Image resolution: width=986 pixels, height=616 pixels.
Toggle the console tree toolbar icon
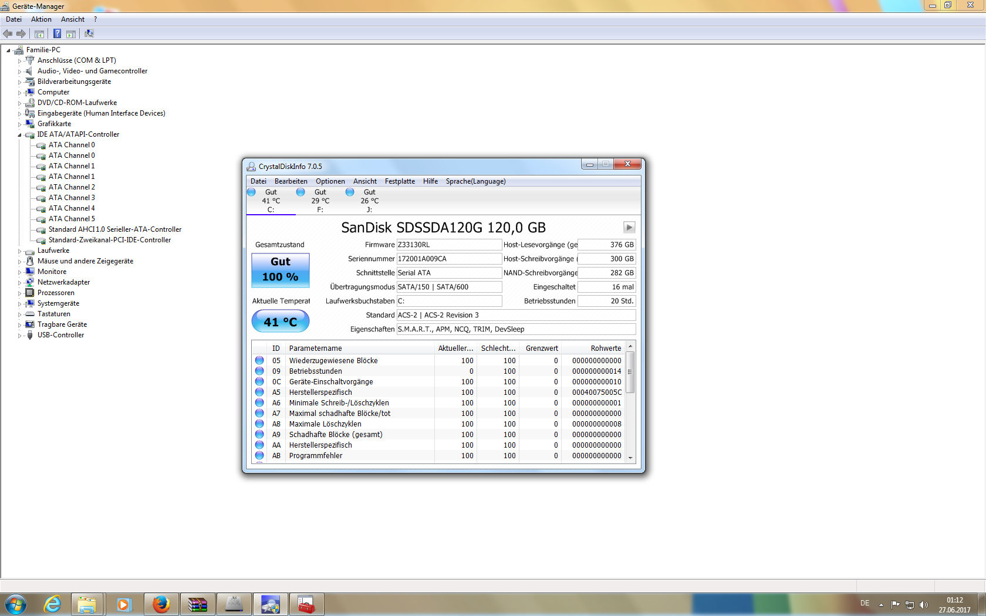point(39,34)
